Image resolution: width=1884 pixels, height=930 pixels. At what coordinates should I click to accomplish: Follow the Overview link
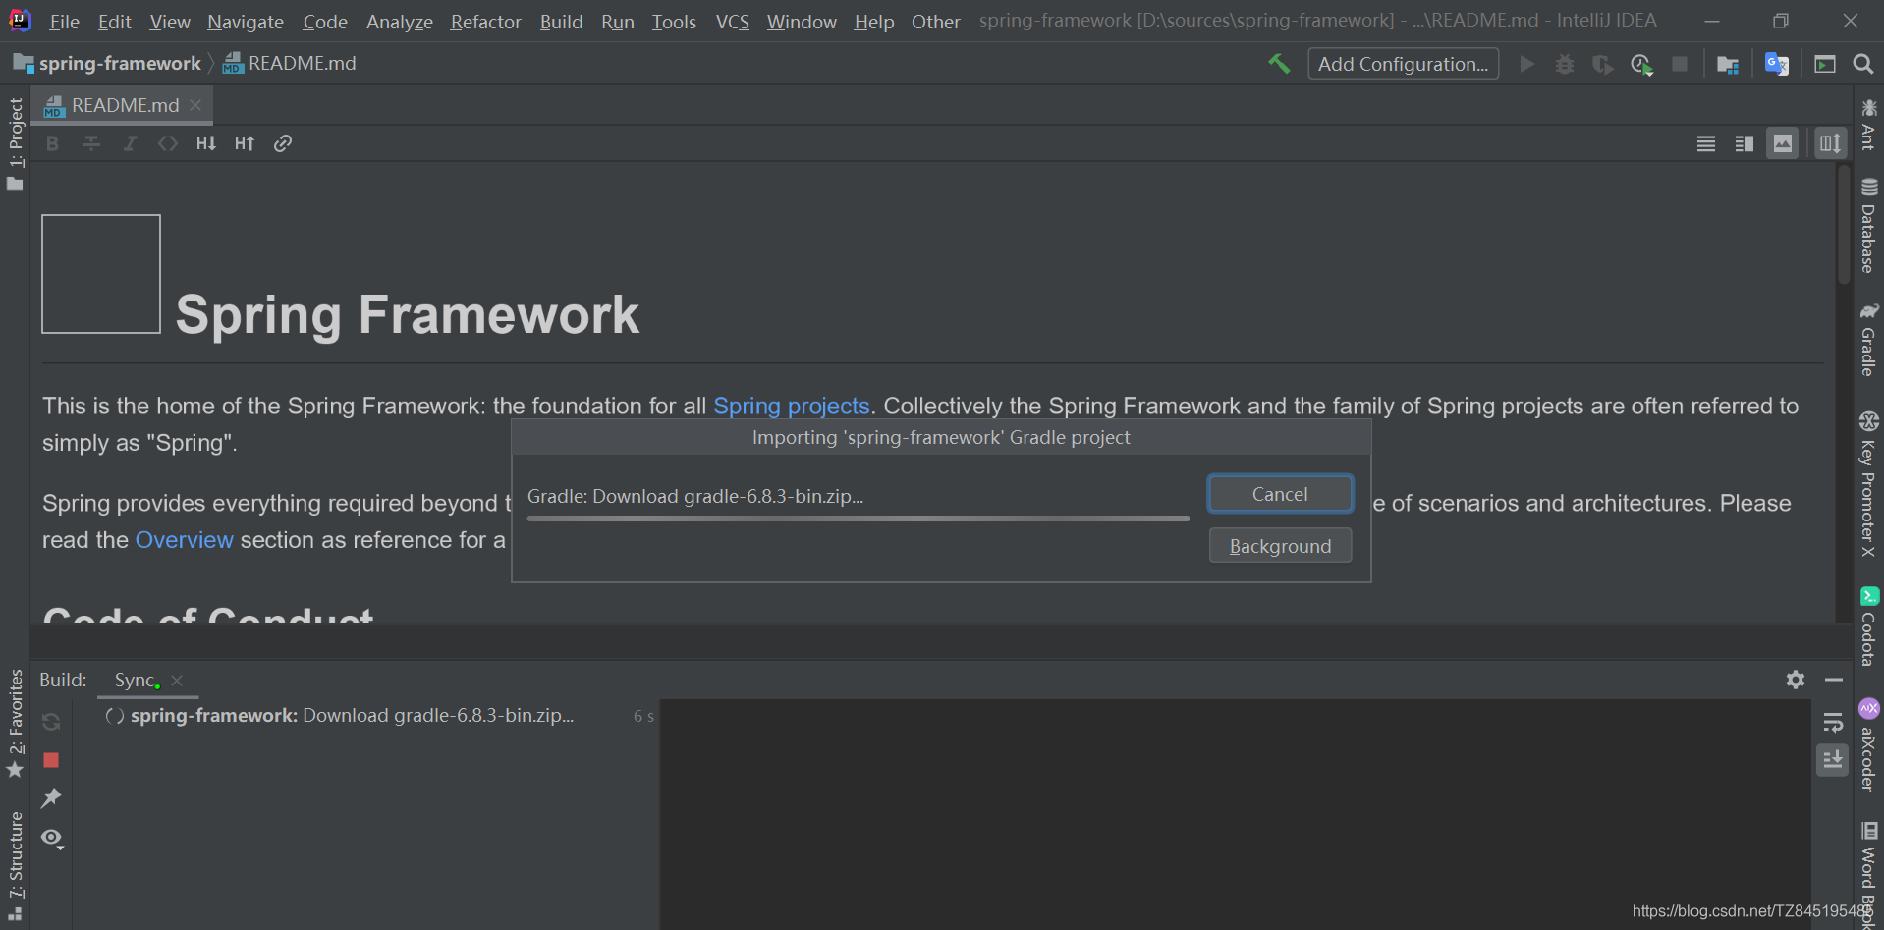click(x=185, y=540)
